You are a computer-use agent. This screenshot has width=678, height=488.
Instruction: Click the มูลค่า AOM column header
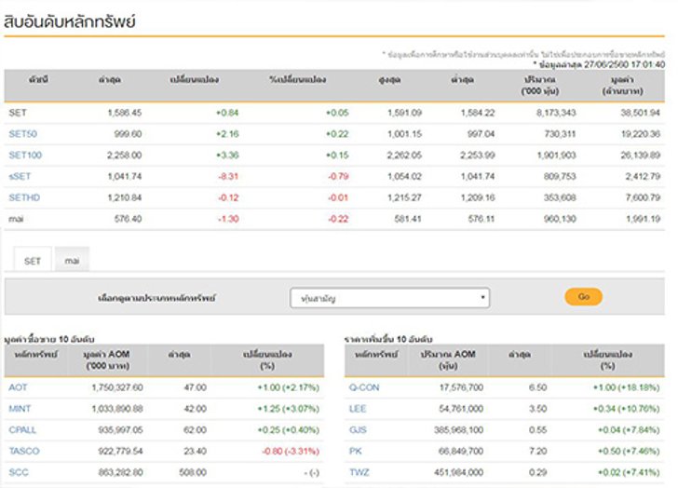[x=106, y=359]
